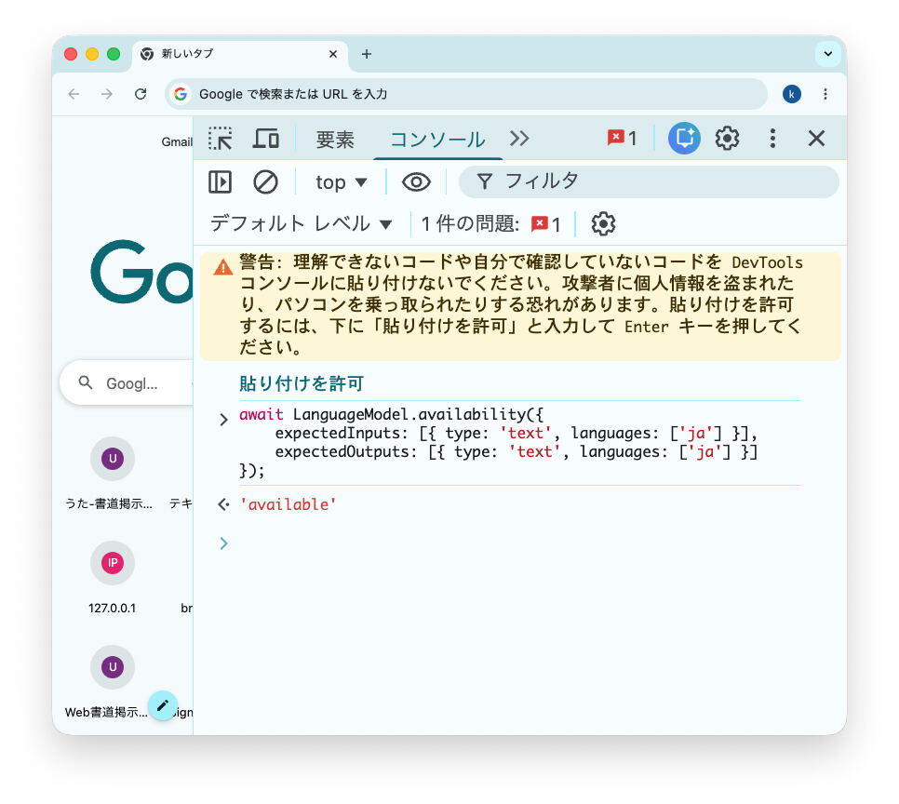This screenshot has height=804, width=899.
Task: Customize the page with pencil button
Action: [162, 705]
